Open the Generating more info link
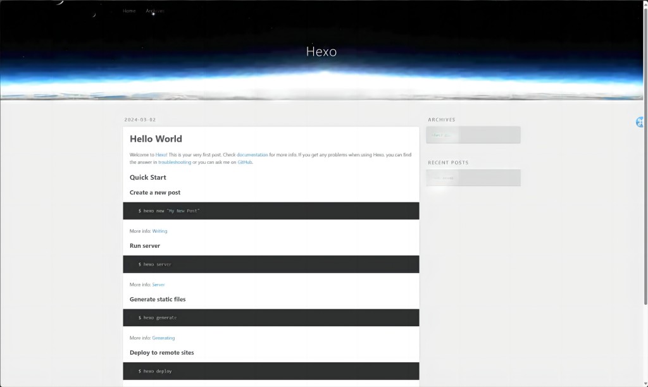This screenshot has width=648, height=387. point(163,338)
